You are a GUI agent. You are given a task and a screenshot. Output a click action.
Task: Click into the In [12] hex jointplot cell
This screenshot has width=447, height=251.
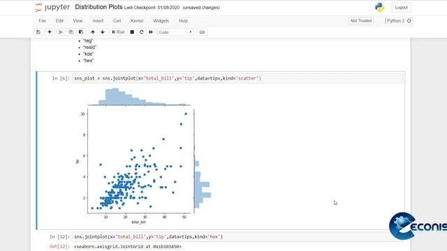pyautogui.click(x=237, y=236)
